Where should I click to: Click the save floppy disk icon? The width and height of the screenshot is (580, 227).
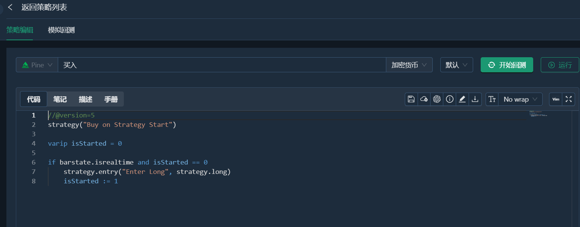[x=412, y=99]
